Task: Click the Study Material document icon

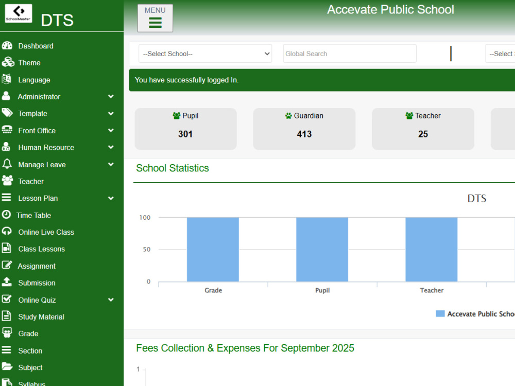Action: pyautogui.click(x=6, y=316)
